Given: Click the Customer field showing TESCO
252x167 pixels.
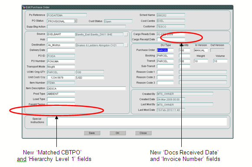Looking at the screenshot, I should pos(171,26).
